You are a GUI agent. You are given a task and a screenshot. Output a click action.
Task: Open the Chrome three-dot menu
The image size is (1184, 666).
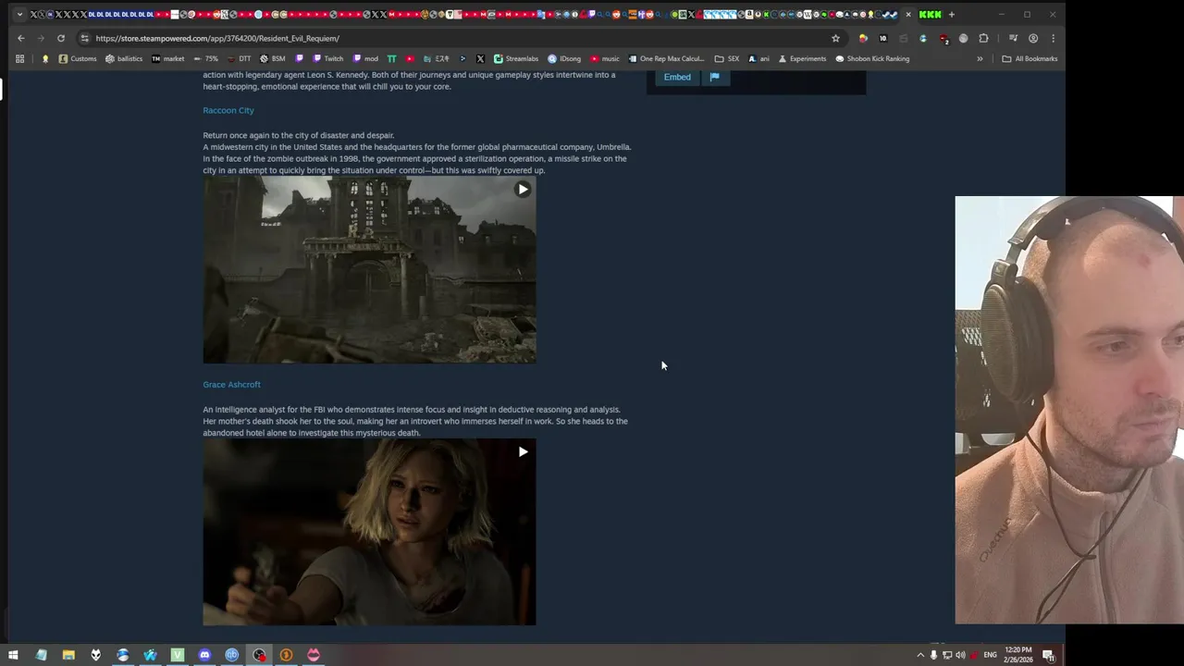[x=1053, y=38]
